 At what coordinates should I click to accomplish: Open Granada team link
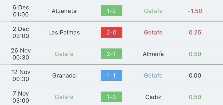64,75
